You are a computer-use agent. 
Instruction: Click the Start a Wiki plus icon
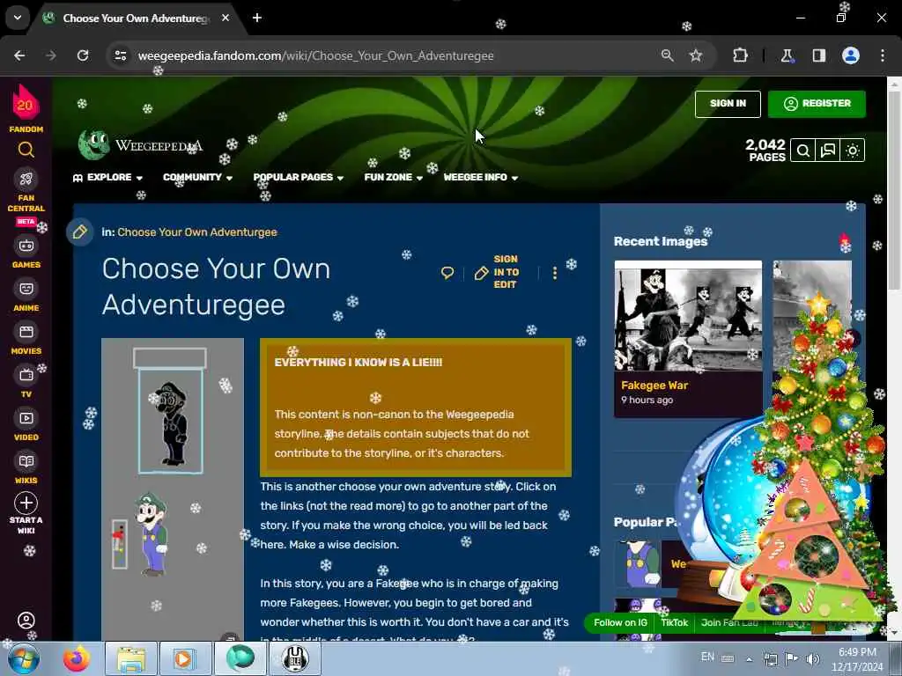(x=26, y=503)
